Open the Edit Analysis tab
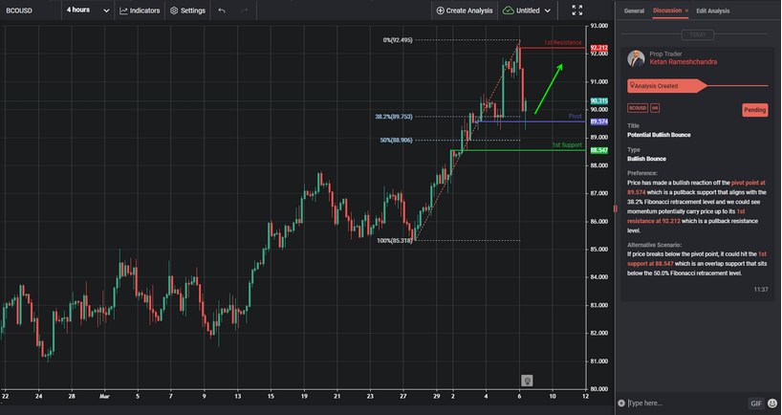 [x=712, y=11]
